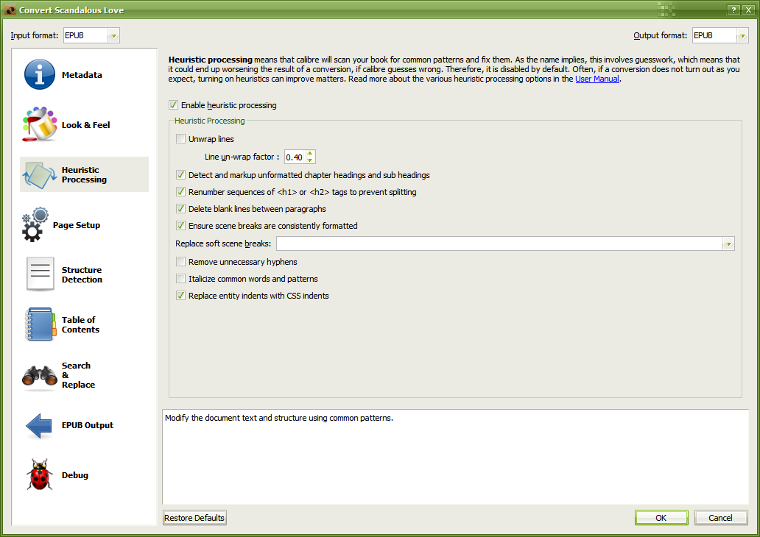This screenshot has width=760, height=537.
Task: Click the Restore Defaults button
Action: [x=194, y=518]
